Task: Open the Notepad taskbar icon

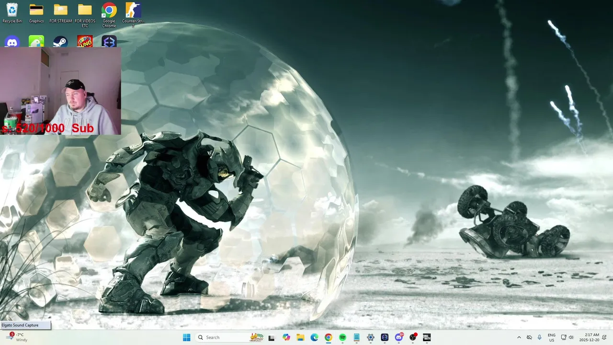Action: click(x=356, y=337)
